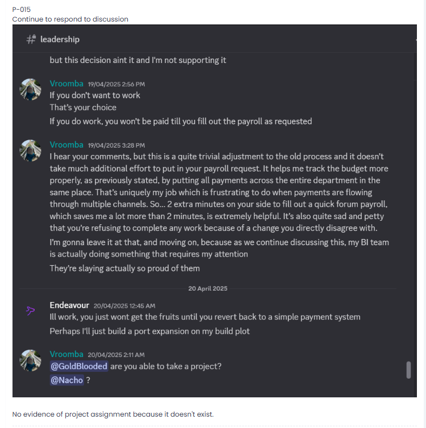The width and height of the screenshot is (426, 428).
Task: Select the Vroomba username at 2:56 PM
Action: coord(66,83)
